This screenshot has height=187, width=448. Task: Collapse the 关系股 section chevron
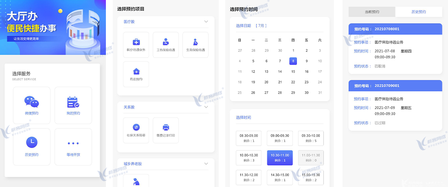click(206, 107)
